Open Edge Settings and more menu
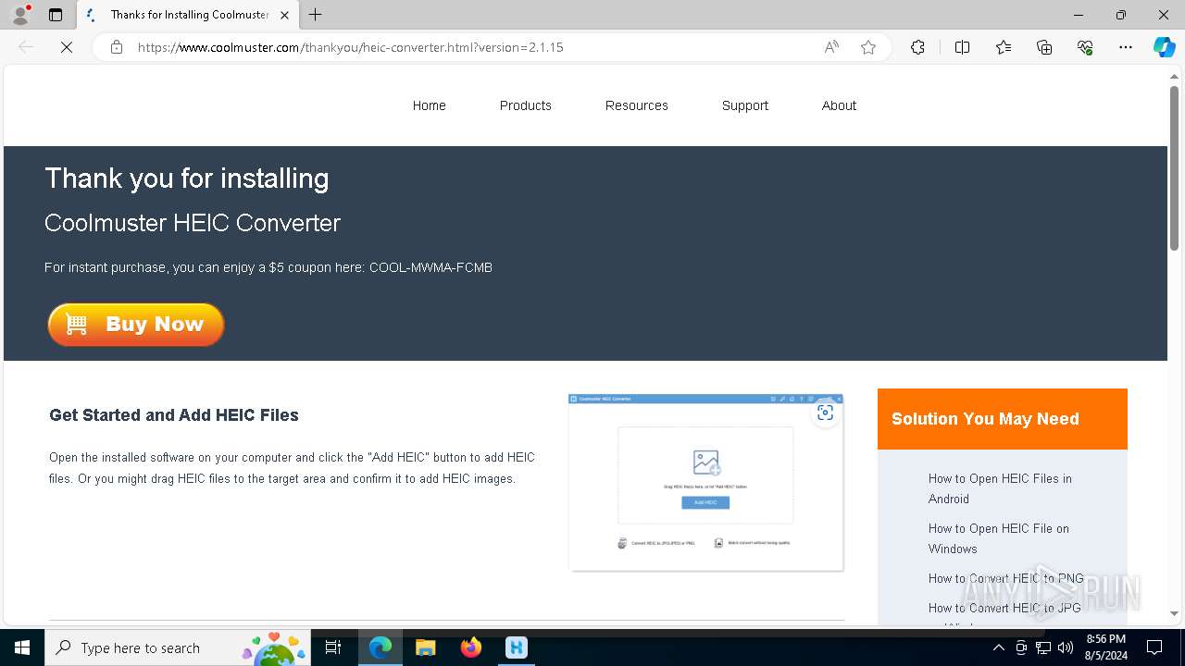The height and width of the screenshot is (666, 1185). point(1126,47)
